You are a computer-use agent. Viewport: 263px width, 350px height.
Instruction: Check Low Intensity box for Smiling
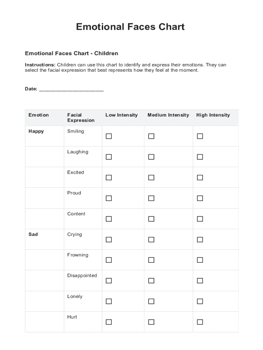(x=109, y=136)
